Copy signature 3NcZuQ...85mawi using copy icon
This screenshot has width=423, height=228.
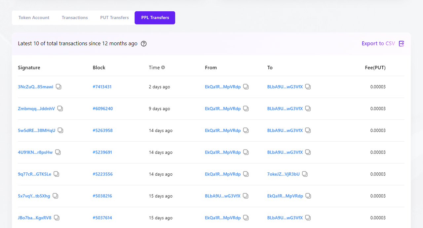coord(58,87)
